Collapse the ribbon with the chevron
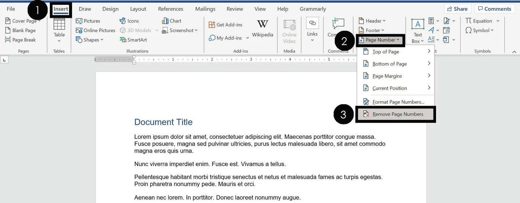The image size is (520, 203). point(514,51)
